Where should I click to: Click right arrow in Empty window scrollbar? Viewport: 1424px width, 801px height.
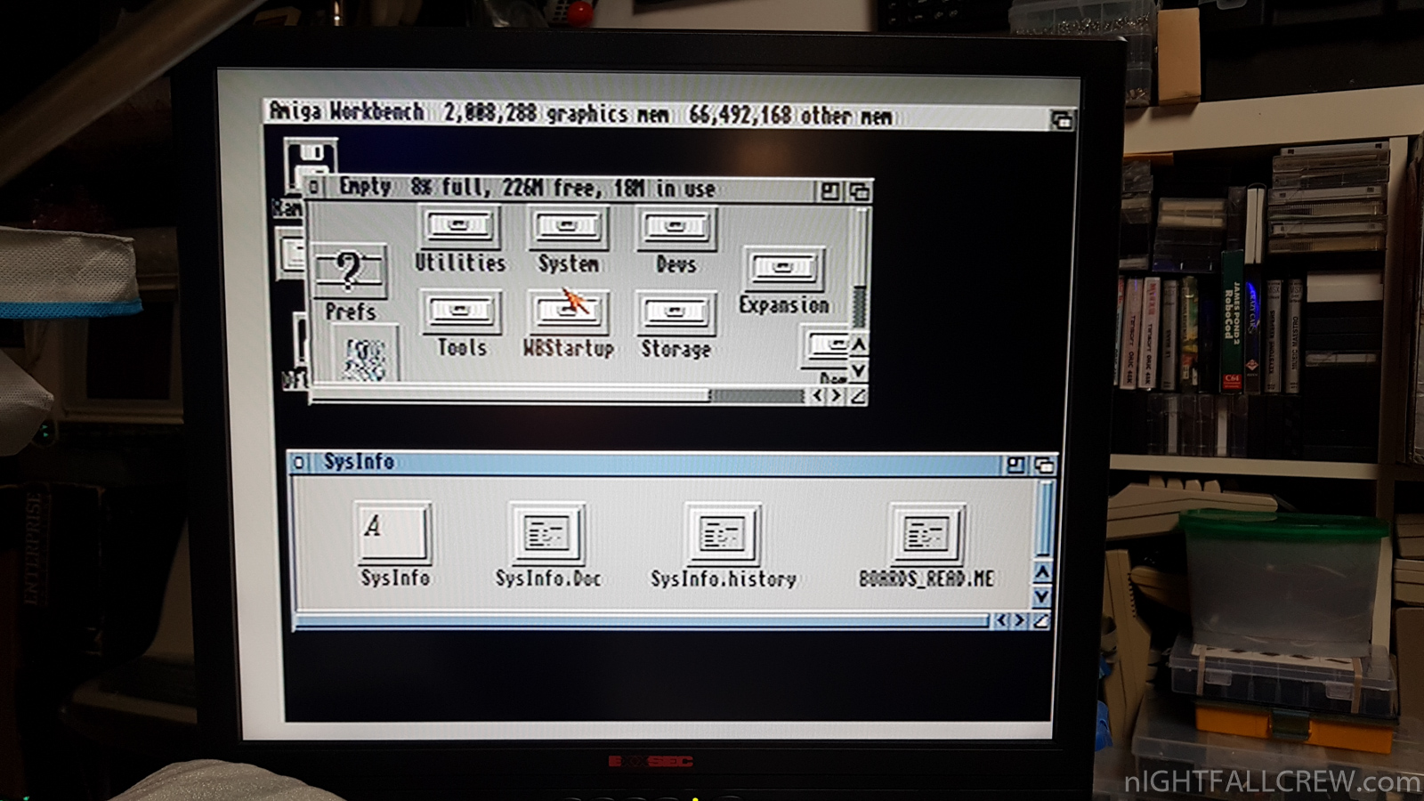coord(837,396)
